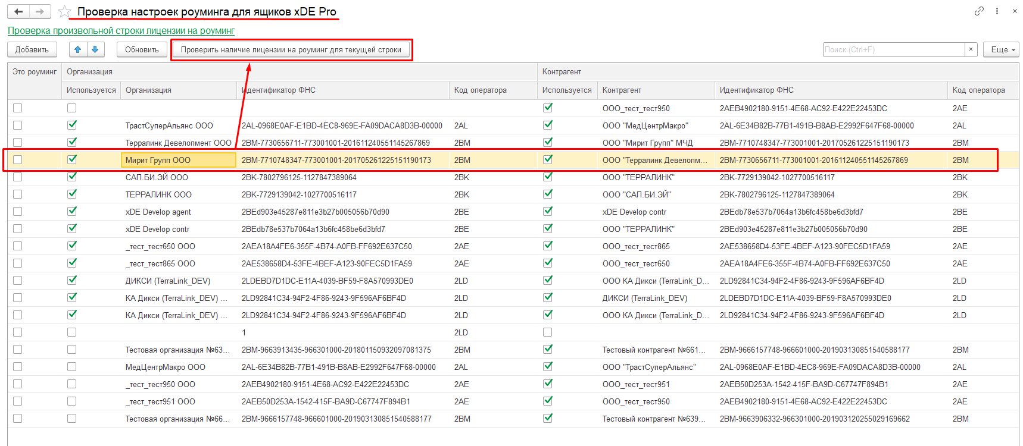This screenshot has height=446, width=1023.
Task: Select counterparty cell 'ООО "САП.БИ.ЭЙ"'
Action: pos(656,194)
